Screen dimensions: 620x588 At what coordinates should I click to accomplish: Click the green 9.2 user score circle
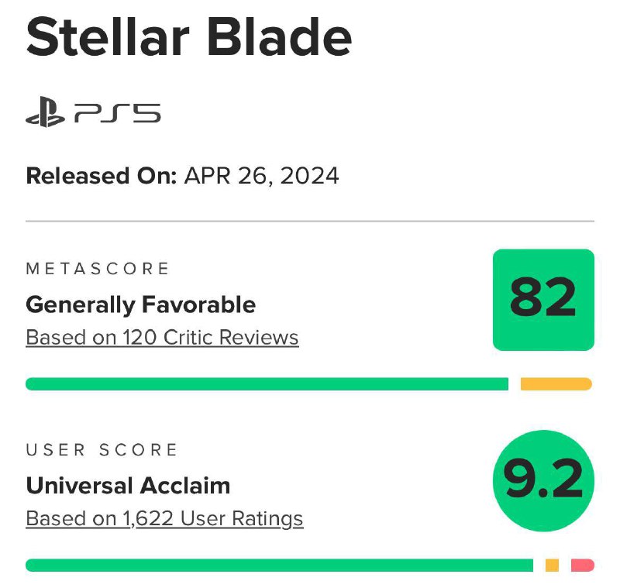pos(543,481)
